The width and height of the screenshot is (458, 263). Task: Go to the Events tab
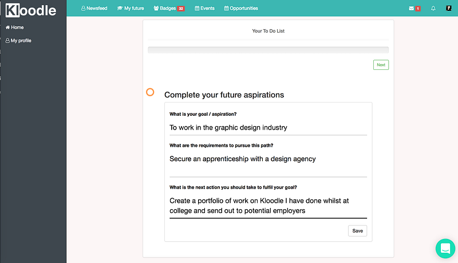coord(205,9)
